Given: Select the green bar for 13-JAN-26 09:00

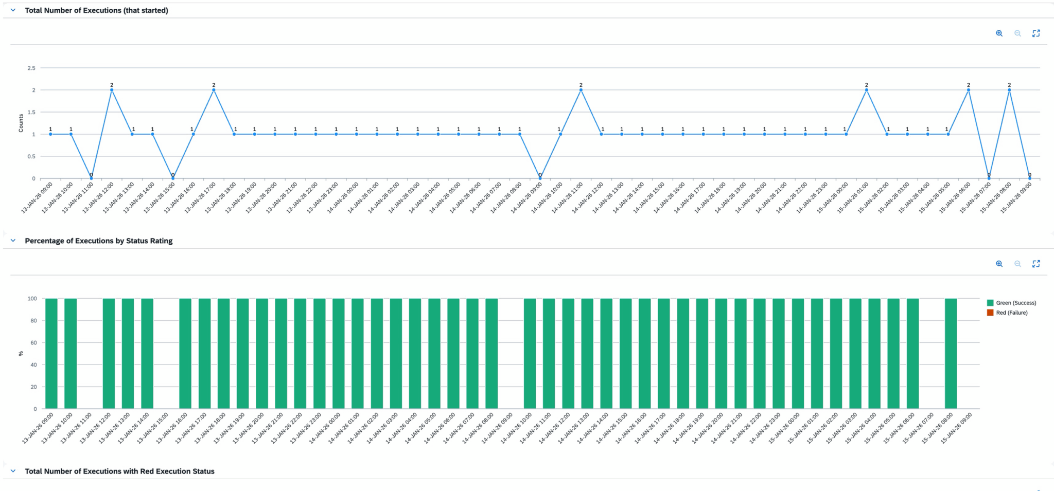Looking at the screenshot, I should click(x=51, y=354).
